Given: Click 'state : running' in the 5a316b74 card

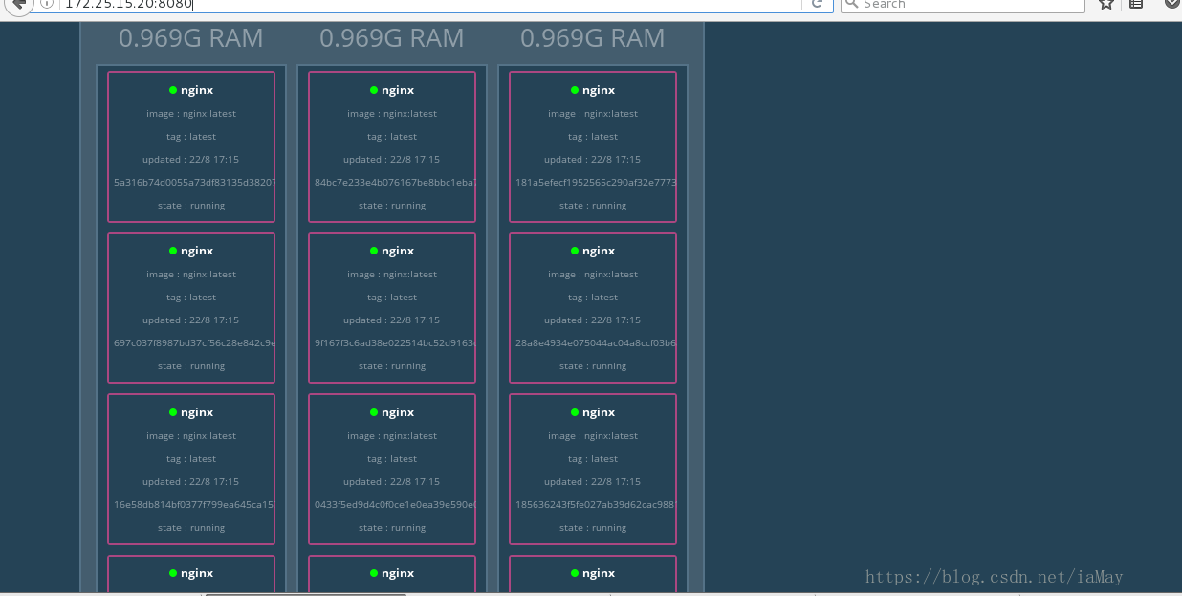Looking at the screenshot, I should [x=191, y=206].
